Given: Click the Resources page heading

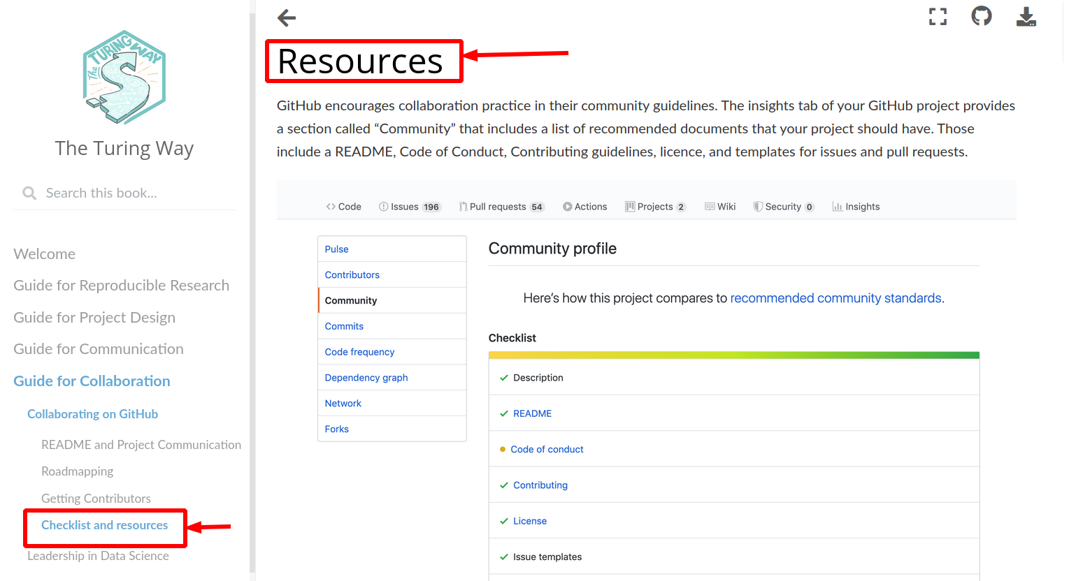Looking at the screenshot, I should click(361, 61).
